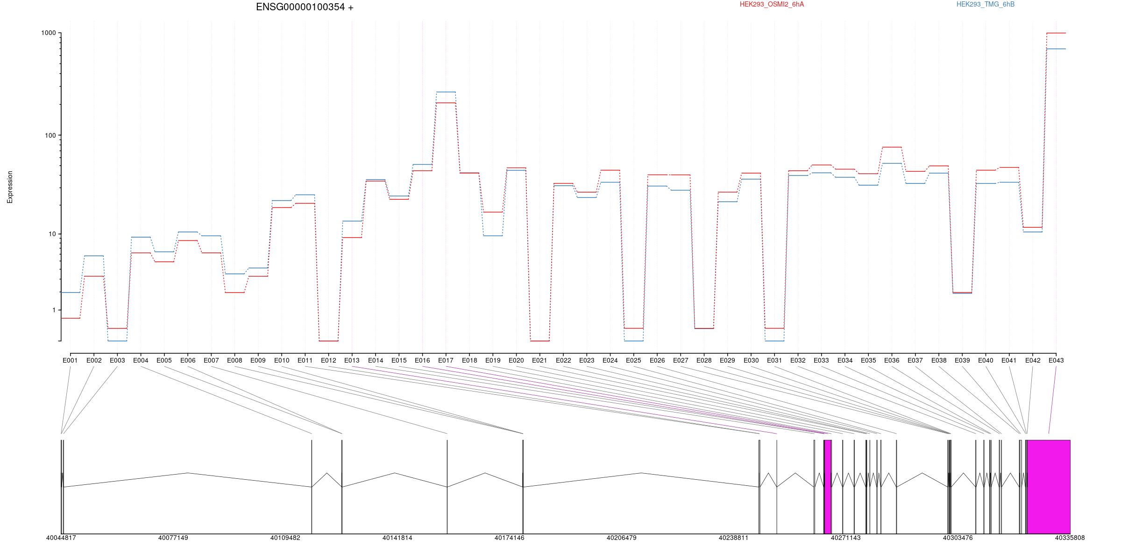
Task: Click the exon label E026
Action: (657, 360)
